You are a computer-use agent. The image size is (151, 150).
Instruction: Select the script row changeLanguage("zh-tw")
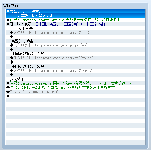pyautogui.click(x=75, y=71)
